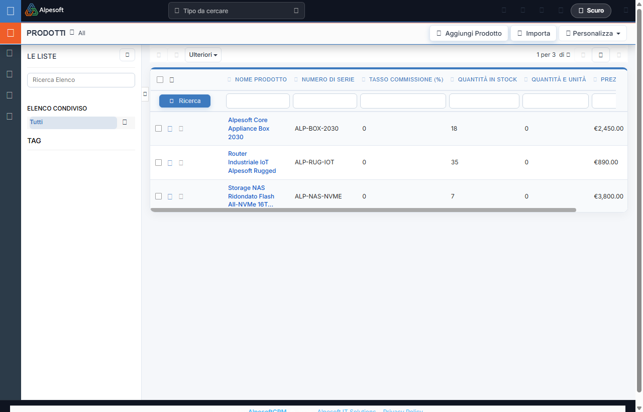
Task: Click the grey icon in the Alpesoft Core Appliance Box row
Action: 181,129
